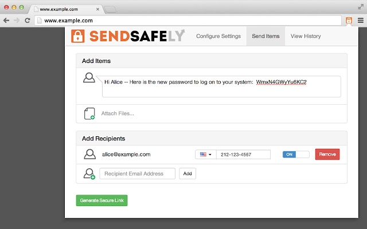Click the Attach Files link text

pos(118,113)
